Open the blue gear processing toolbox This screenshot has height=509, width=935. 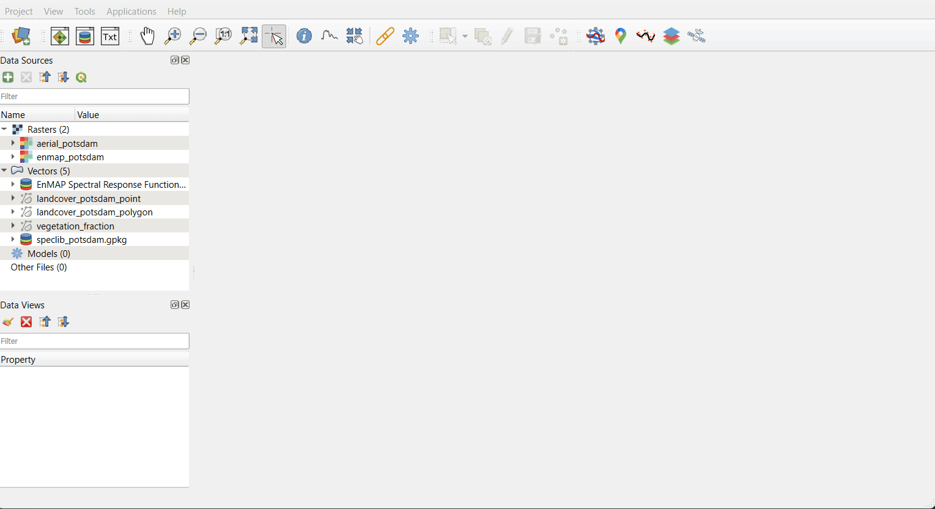coord(410,37)
